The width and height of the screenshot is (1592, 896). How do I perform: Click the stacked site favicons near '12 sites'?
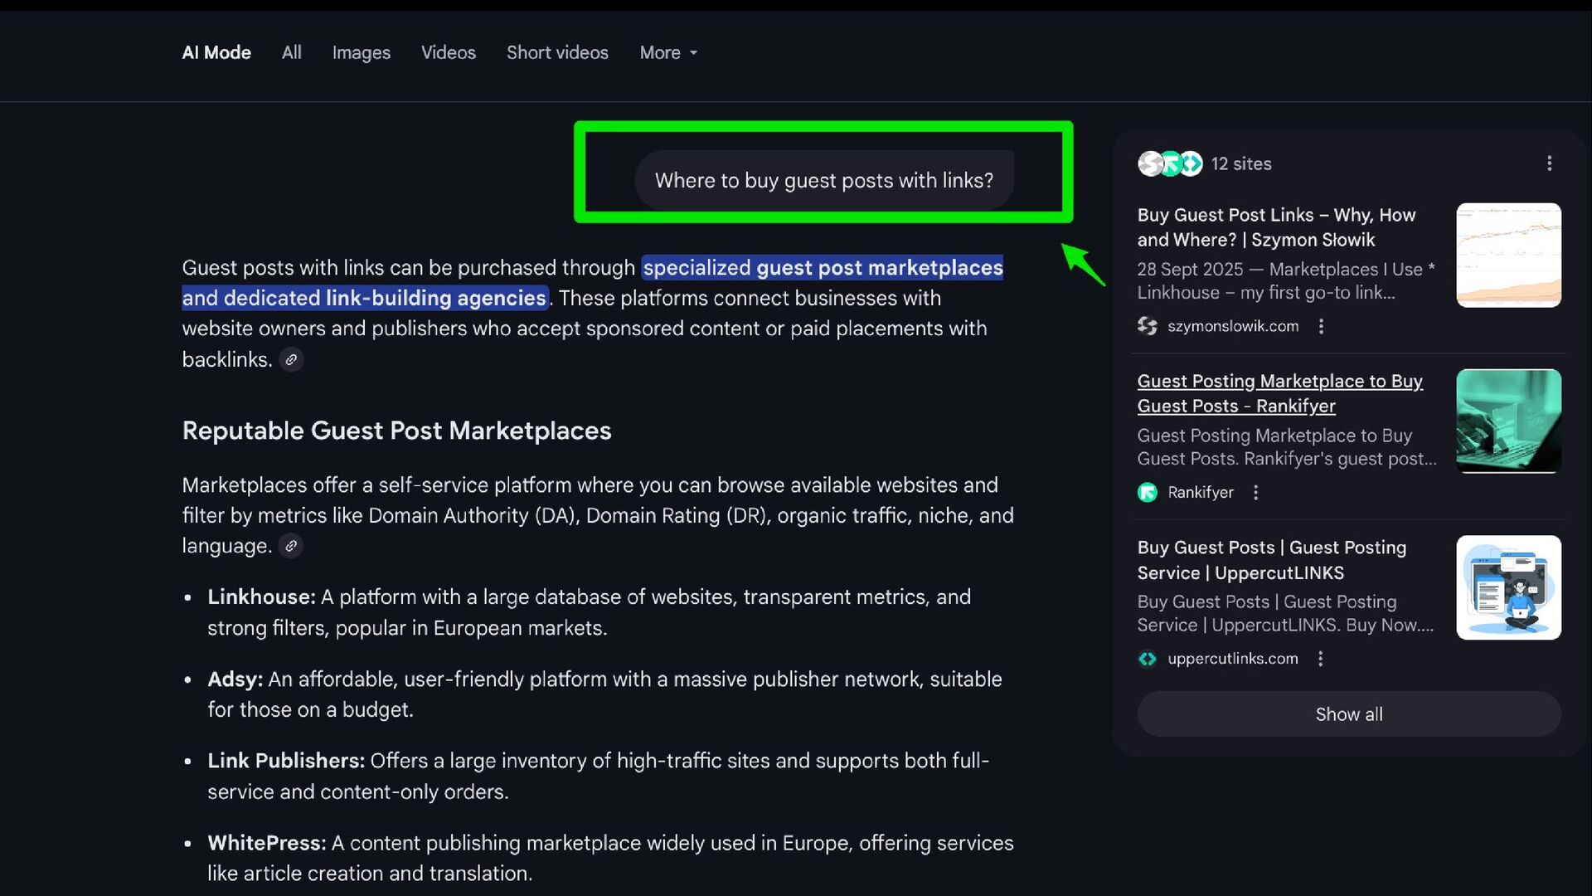pos(1169,163)
